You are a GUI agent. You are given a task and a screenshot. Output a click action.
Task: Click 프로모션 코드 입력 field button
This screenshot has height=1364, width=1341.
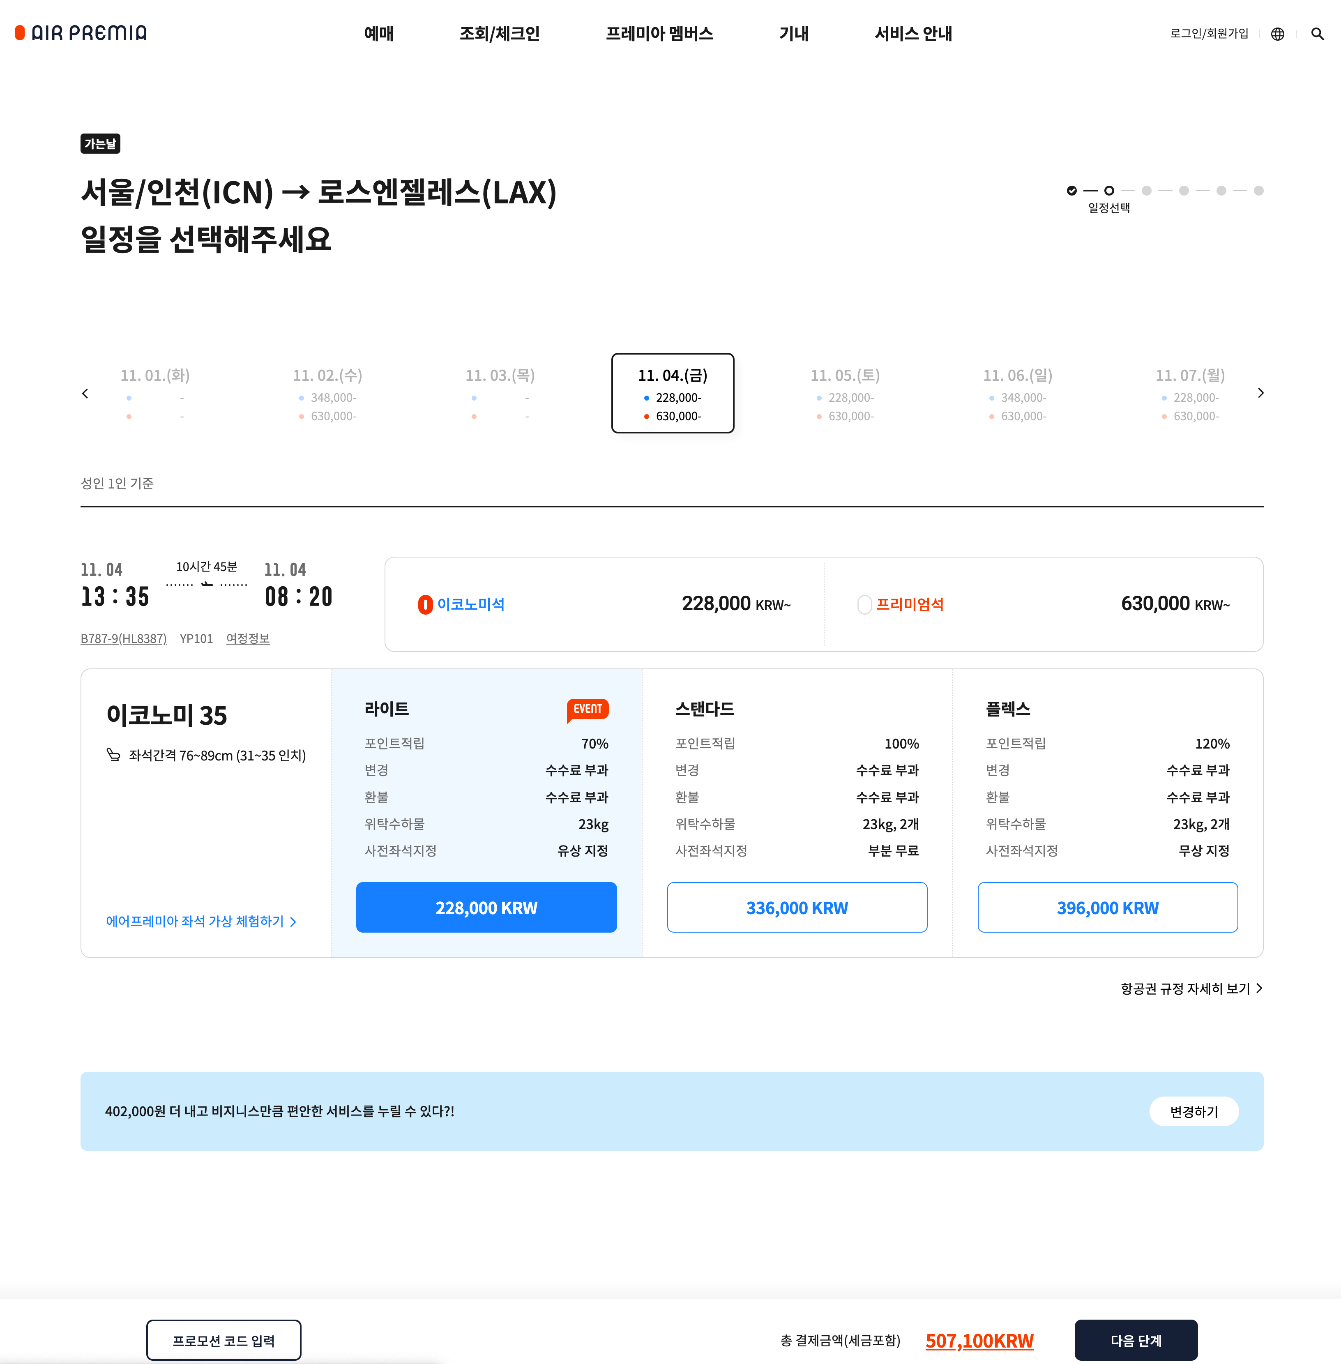(223, 1340)
